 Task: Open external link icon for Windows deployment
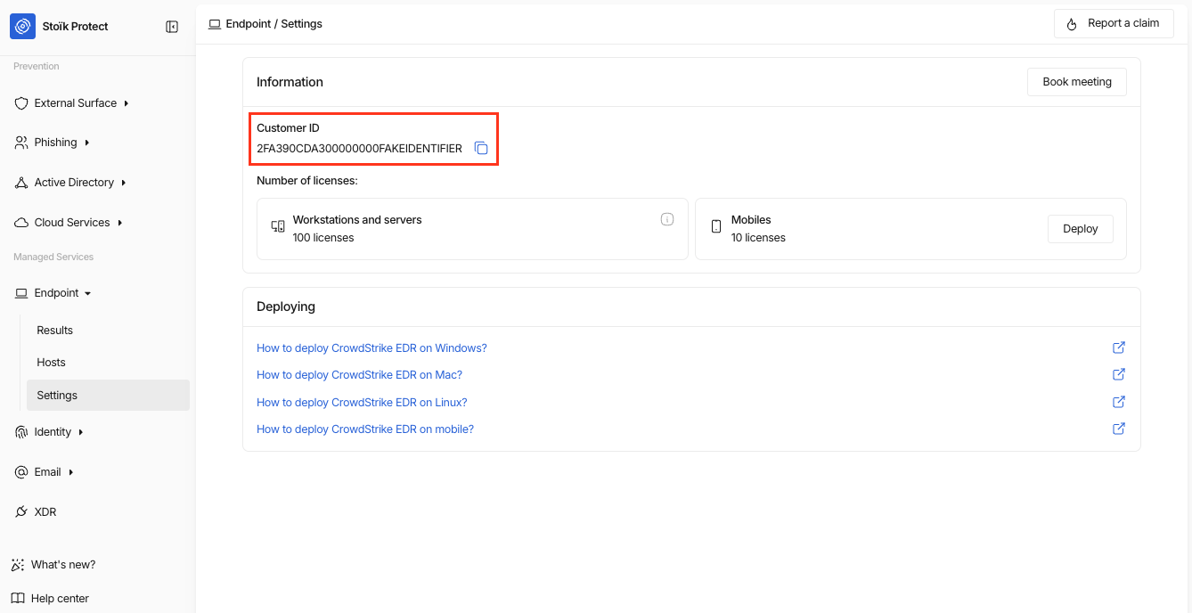(1119, 347)
